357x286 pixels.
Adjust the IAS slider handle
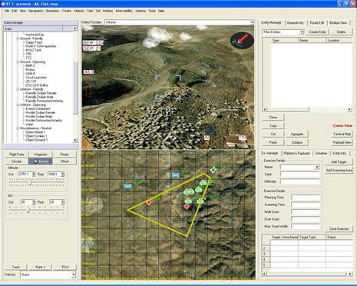pos(28,211)
